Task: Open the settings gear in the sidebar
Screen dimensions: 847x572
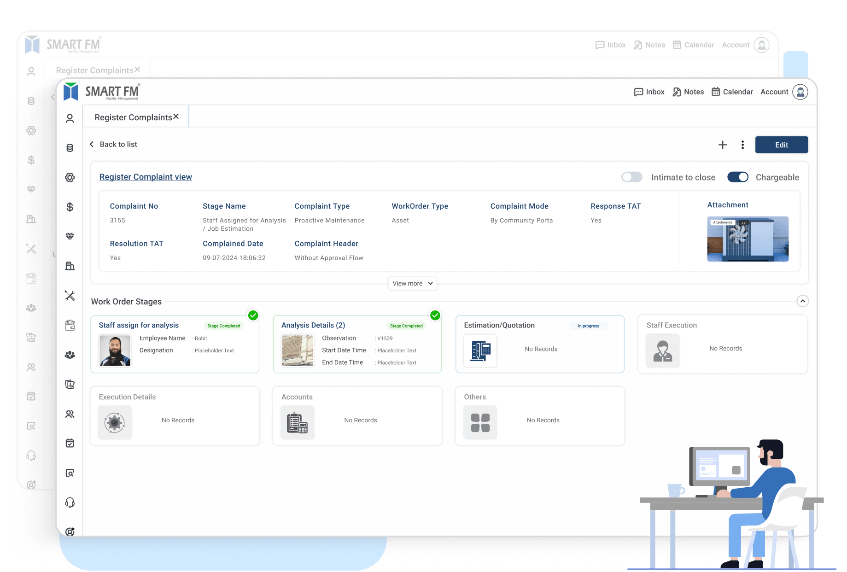Action: 70,177
